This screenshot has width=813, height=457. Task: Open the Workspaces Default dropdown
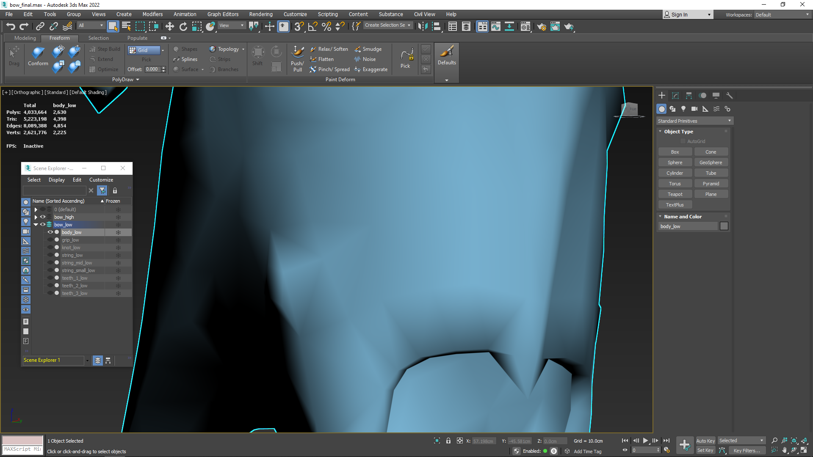click(x=783, y=14)
